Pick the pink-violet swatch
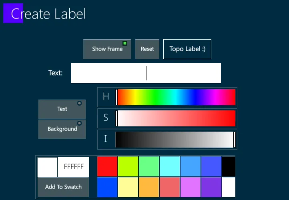This screenshot has width=289, height=200. [191, 187]
